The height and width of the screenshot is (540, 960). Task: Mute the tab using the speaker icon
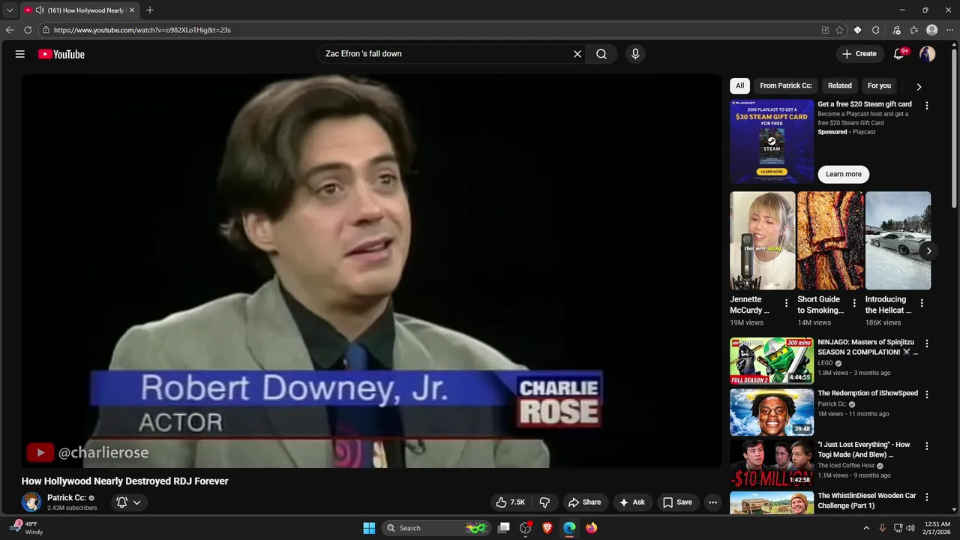click(x=40, y=10)
